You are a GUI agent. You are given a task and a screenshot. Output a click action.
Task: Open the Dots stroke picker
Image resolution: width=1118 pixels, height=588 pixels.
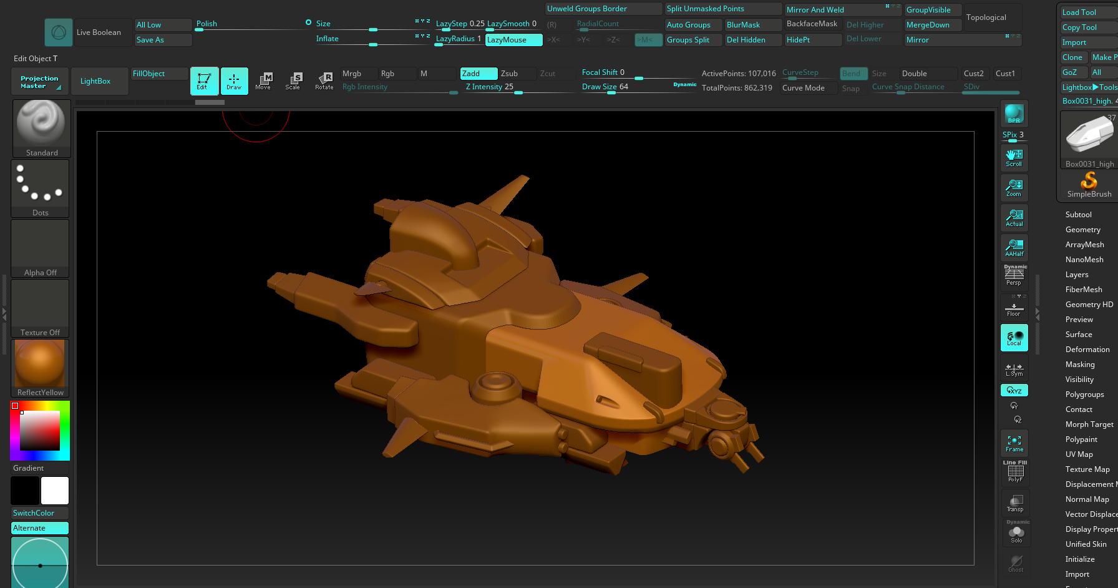tap(40, 188)
